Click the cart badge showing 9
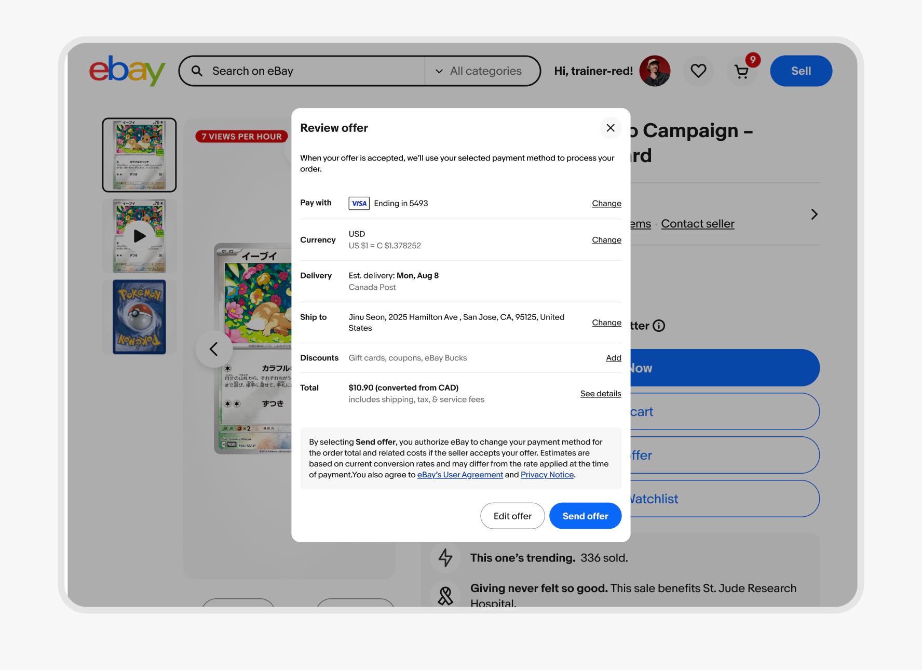922x670 pixels. coord(753,60)
